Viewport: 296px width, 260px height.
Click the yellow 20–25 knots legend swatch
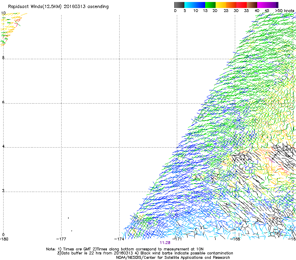click(x=221, y=5)
